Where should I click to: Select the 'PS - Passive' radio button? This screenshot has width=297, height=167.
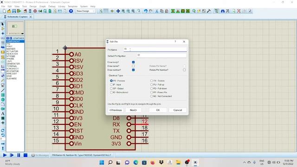tap(111, 81)
